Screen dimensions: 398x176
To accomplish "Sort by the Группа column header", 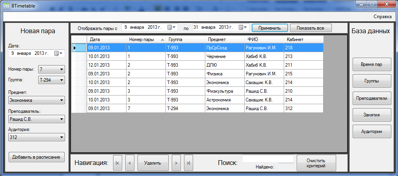I will 185,39.
